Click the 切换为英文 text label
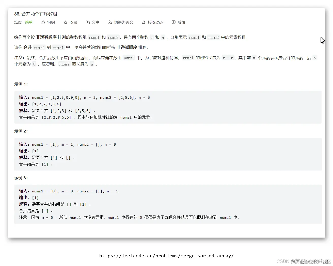This screenshot has width=333, height=266. pyautogui.click(x=124, y=22)
